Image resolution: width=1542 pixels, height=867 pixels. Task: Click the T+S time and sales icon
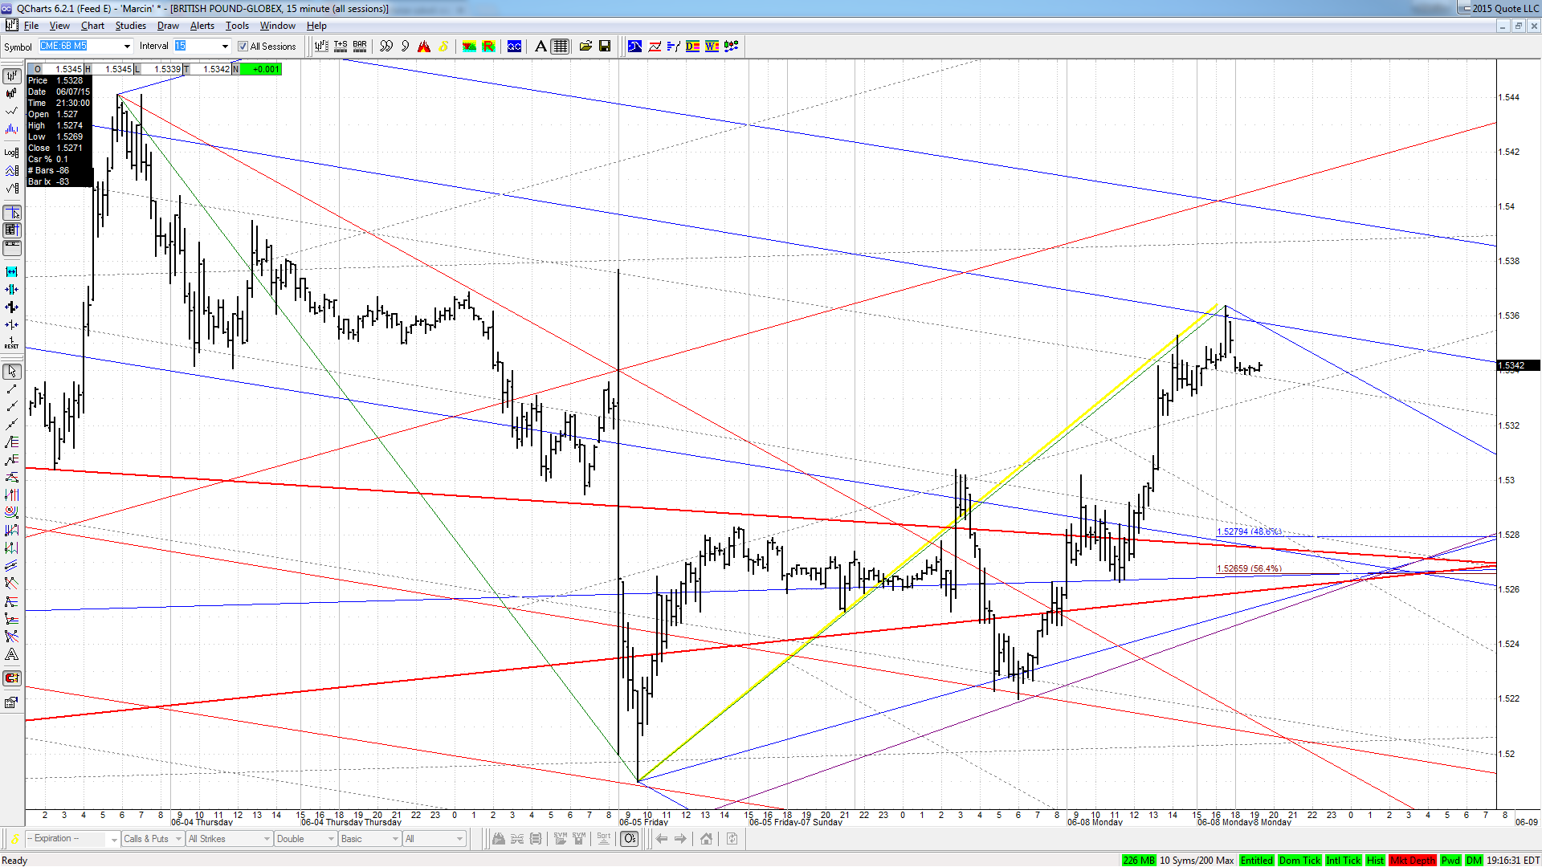(x=341, y=47)
